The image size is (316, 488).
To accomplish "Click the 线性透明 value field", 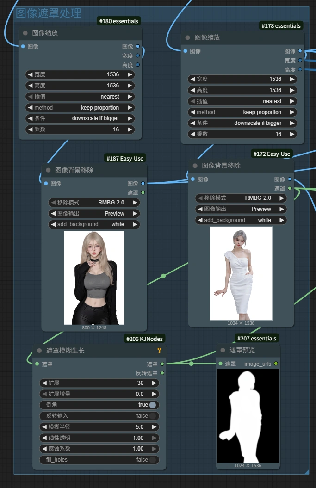I will click(x=99, y=438).
